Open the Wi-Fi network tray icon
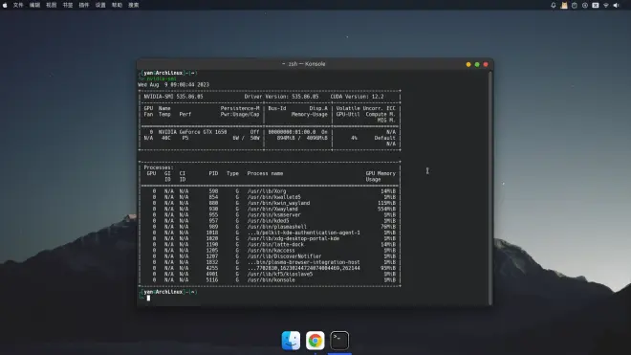This screenshot has height=355, width=631. pyautogui.click(x=605, y=5)
